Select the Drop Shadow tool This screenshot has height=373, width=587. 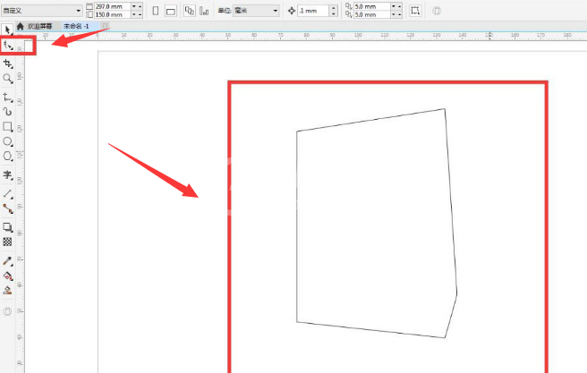pos(7,227)
